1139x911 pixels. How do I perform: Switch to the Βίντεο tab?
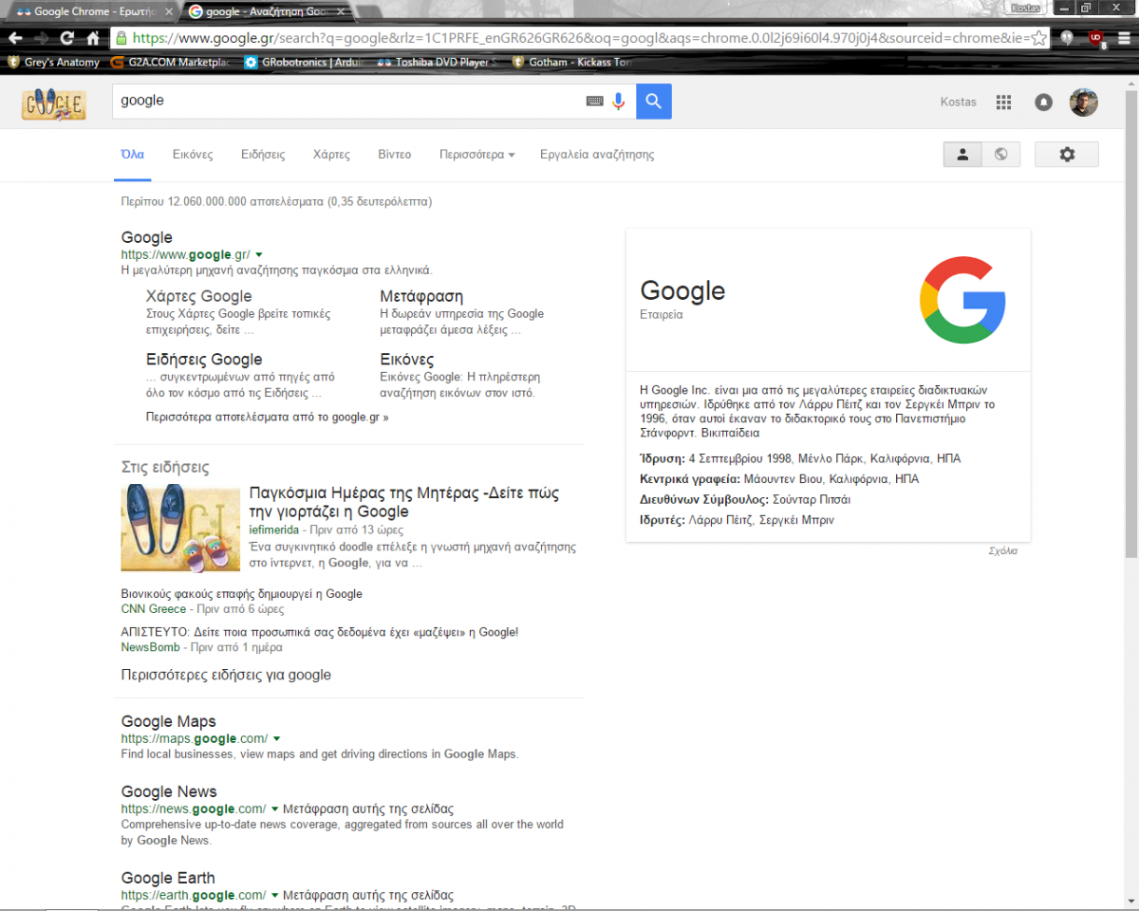395,155
